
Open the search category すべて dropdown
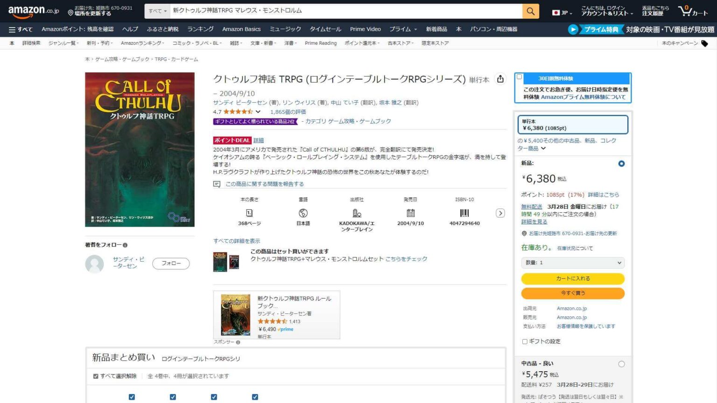coord(157,11)
